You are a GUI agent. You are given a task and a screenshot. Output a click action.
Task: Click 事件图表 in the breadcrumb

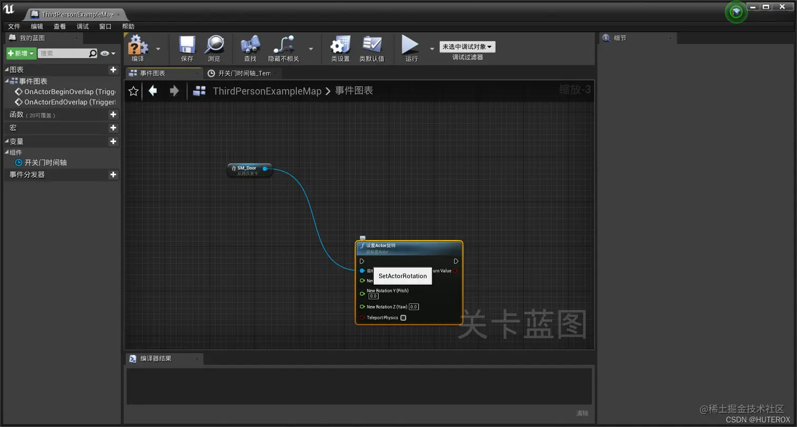(x=354, y=91)
